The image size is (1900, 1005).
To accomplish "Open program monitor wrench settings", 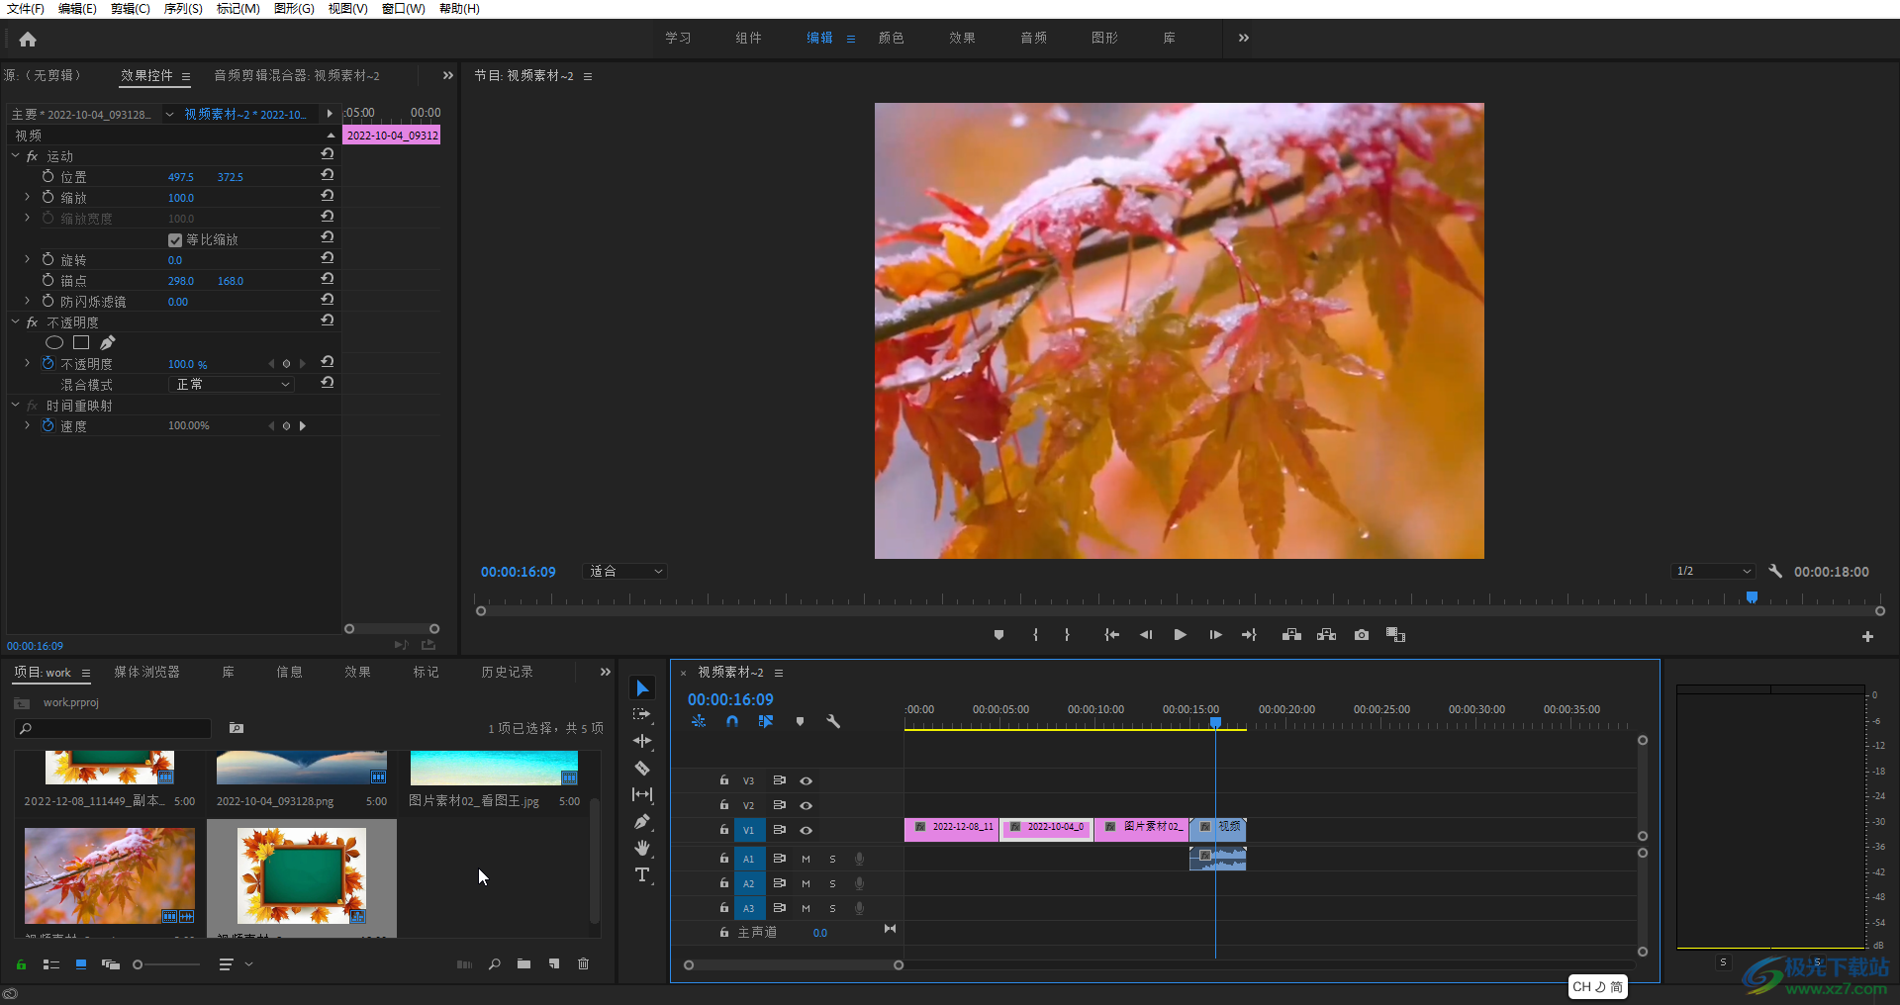I will tap(1775, 572).
